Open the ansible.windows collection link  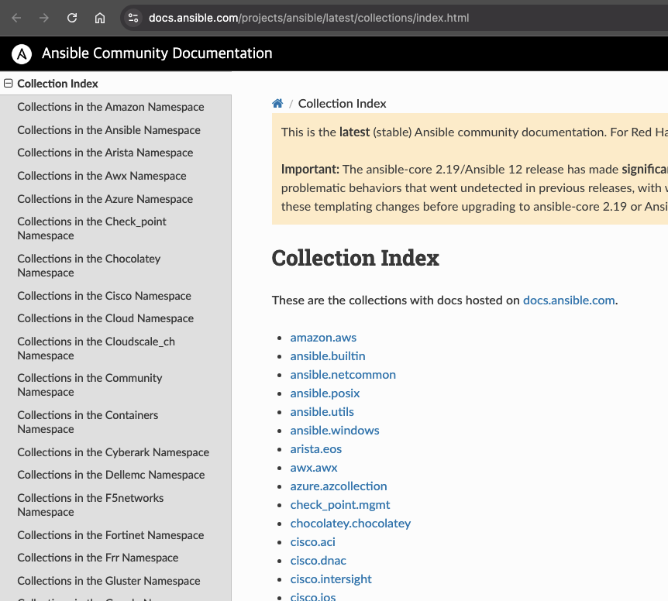[x=335, y=431]
